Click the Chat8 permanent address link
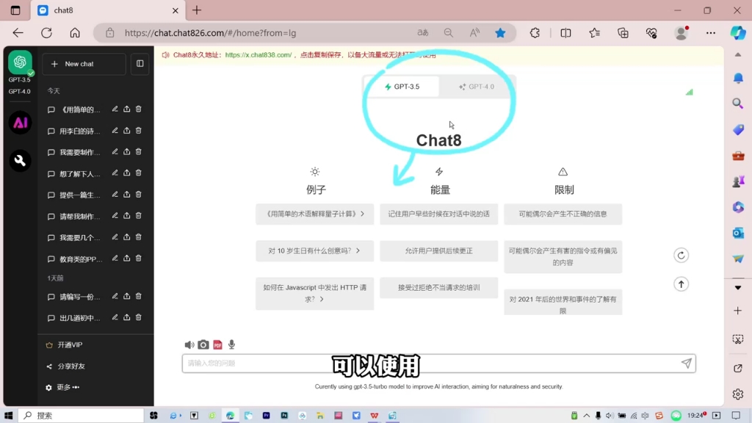Image resolution: width=752 pixels, height=423 pixels. click(x=258, y=55)
